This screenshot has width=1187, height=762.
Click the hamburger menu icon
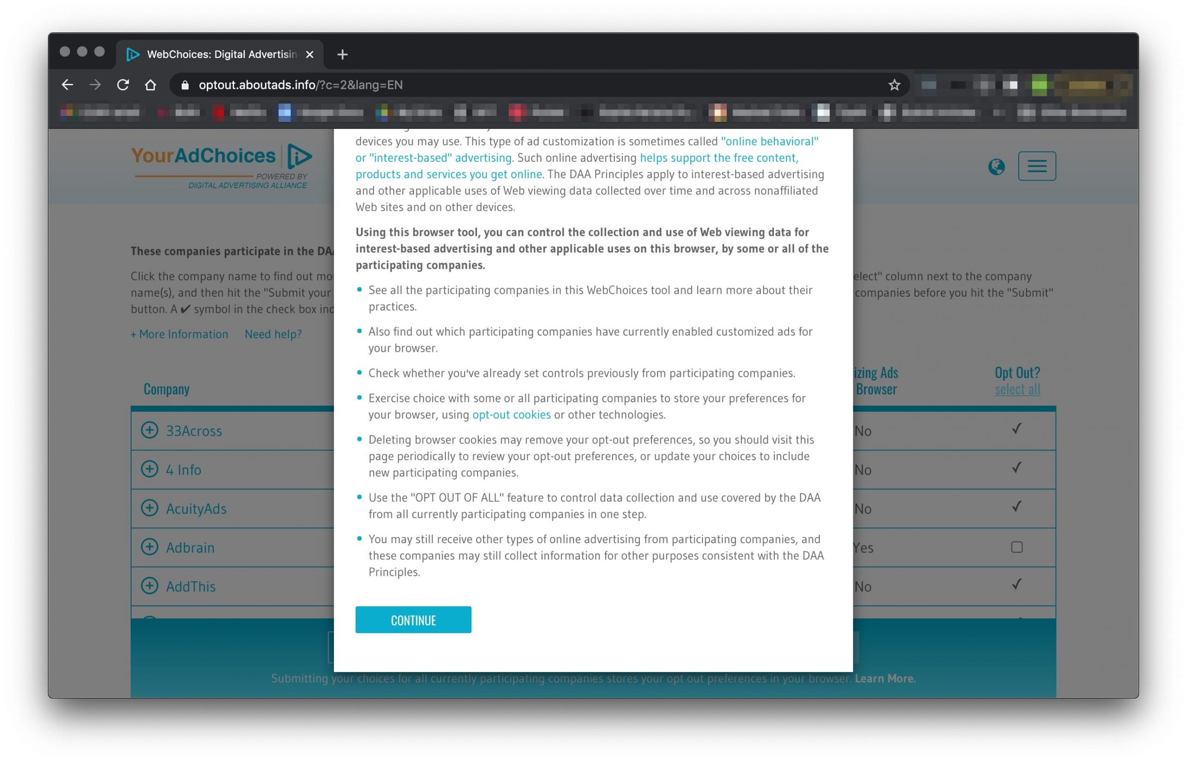coord(1037,165)
